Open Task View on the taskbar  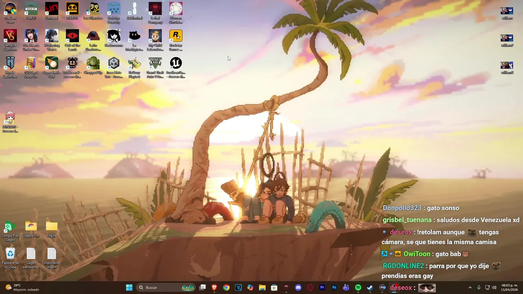[x=202, y=287]
